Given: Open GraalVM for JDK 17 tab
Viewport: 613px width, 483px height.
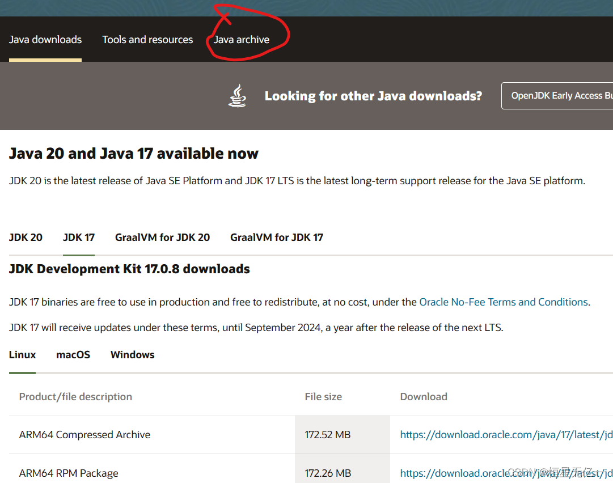Looking at the screenshot, I should 277,237.
